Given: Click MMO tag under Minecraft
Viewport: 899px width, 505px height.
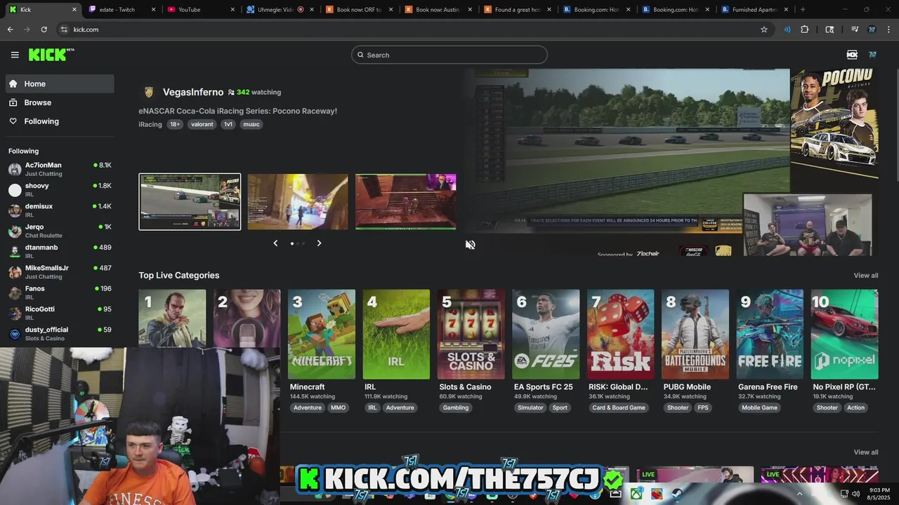Looking at the screenshot, I should pos(339,408).
